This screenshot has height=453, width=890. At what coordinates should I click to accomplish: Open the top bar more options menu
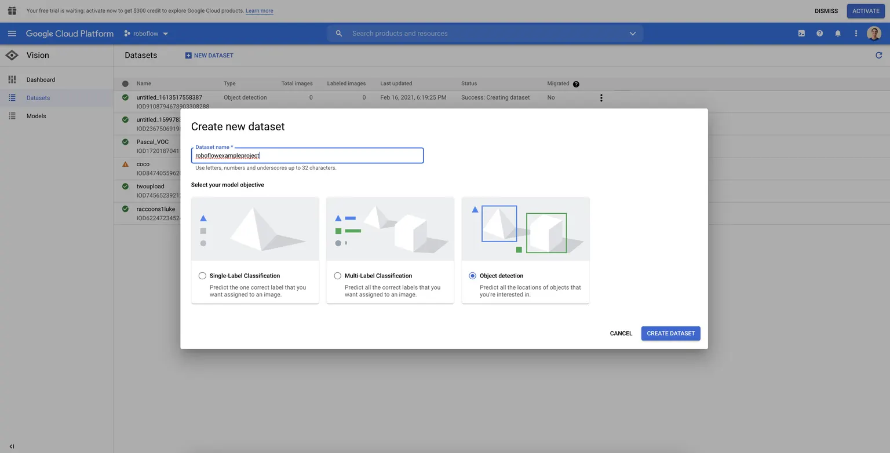(856, 34)
